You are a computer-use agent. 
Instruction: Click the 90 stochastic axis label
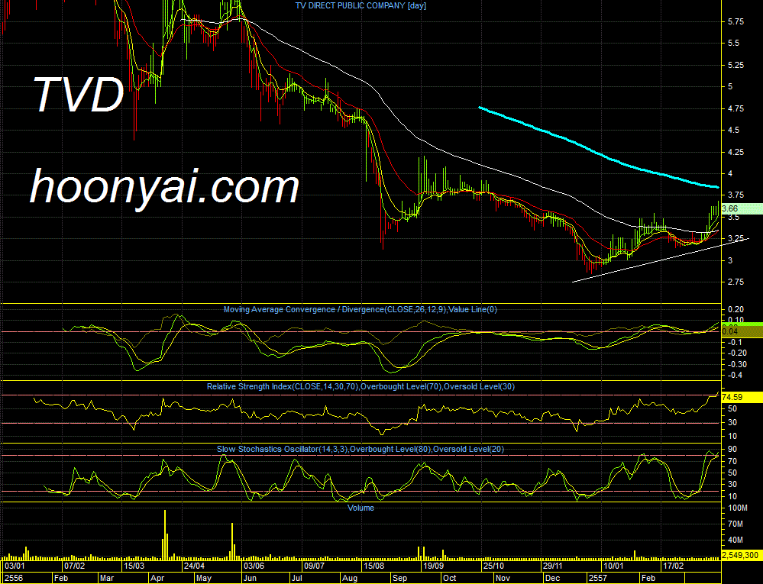click(732, 450)
